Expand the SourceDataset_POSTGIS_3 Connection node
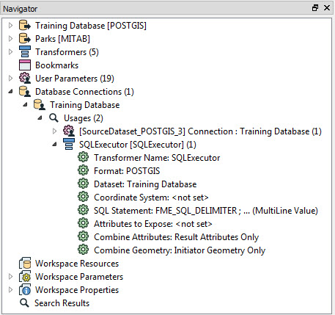Viewport: 335px width, 315px height. click(54, 131)
